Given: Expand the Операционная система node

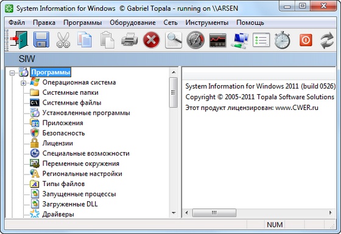Looking at the screenshot, I should coord(24,83).
